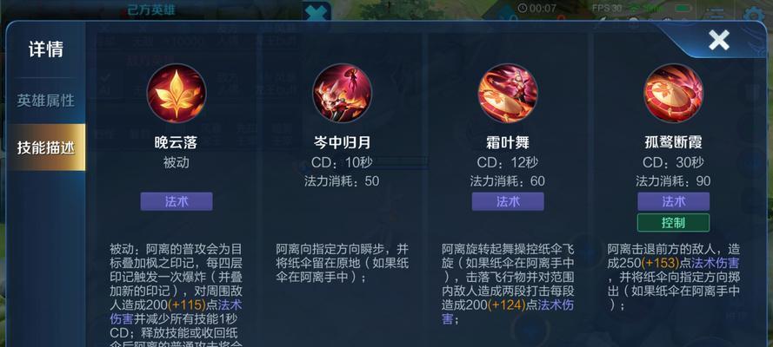Tap the 法术伤害 link in 晚云落 description
Image resolution: width=773 pixels, height=347 pixels.
[176, 312]
